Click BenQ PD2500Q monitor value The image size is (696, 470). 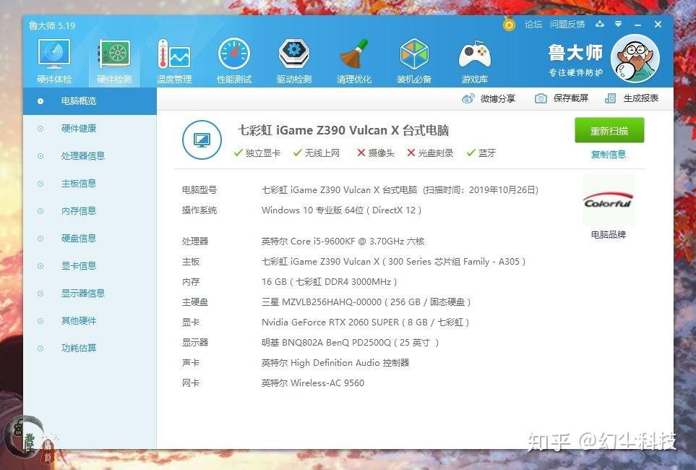pyautogui.click(x=350, y=343)
